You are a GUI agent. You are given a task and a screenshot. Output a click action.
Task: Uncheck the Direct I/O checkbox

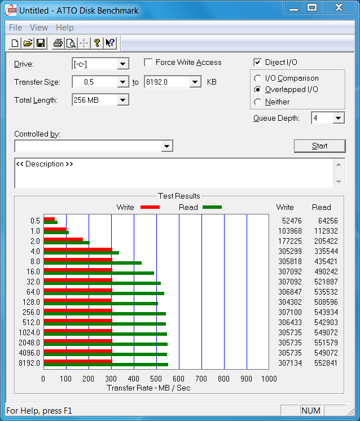point(257,63)
